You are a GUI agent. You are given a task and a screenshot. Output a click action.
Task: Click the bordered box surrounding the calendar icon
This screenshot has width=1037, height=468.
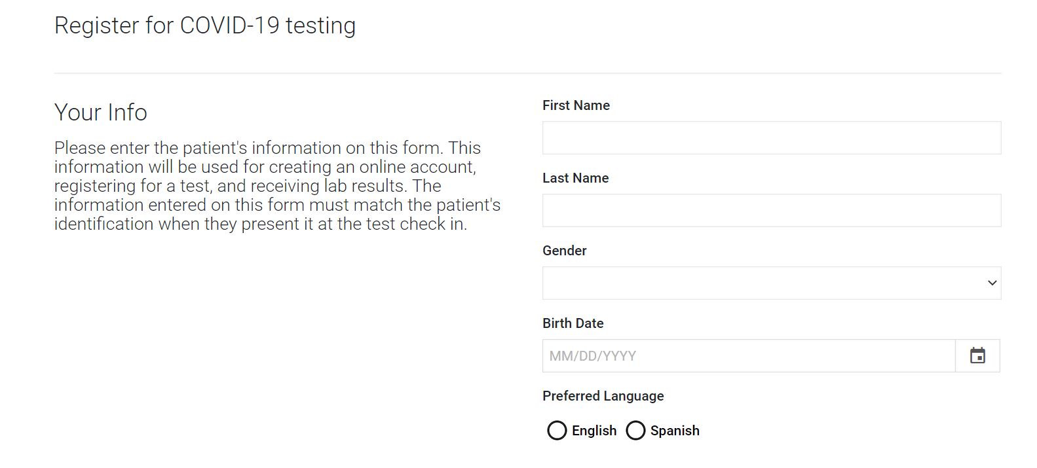tap(977, 355)
